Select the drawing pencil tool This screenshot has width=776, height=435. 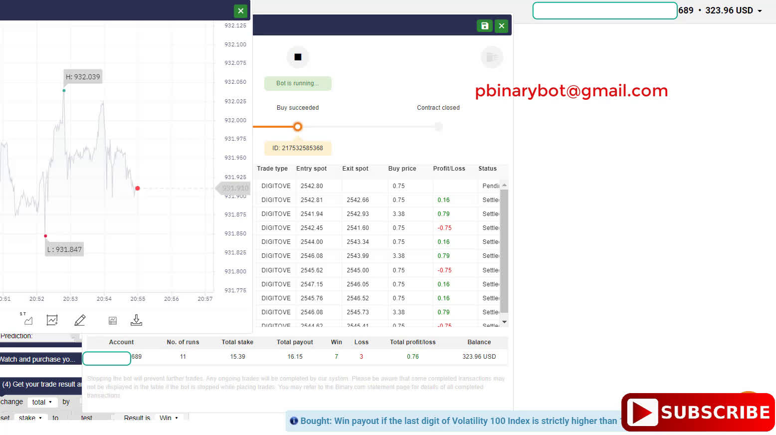(80, 320)
